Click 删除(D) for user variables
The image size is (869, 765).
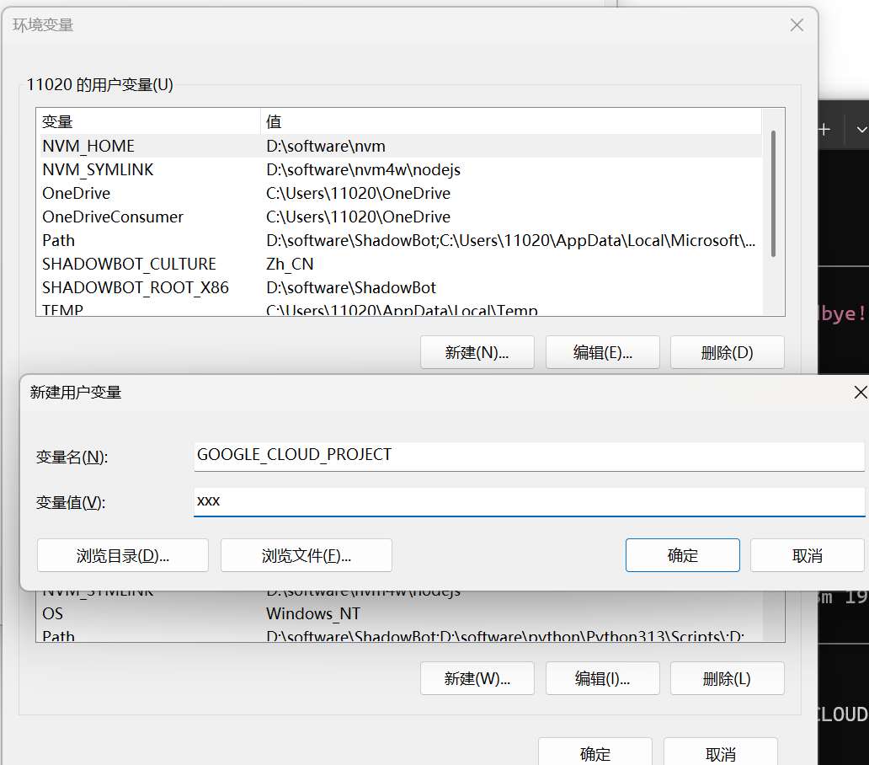click(x=728, y=352)
